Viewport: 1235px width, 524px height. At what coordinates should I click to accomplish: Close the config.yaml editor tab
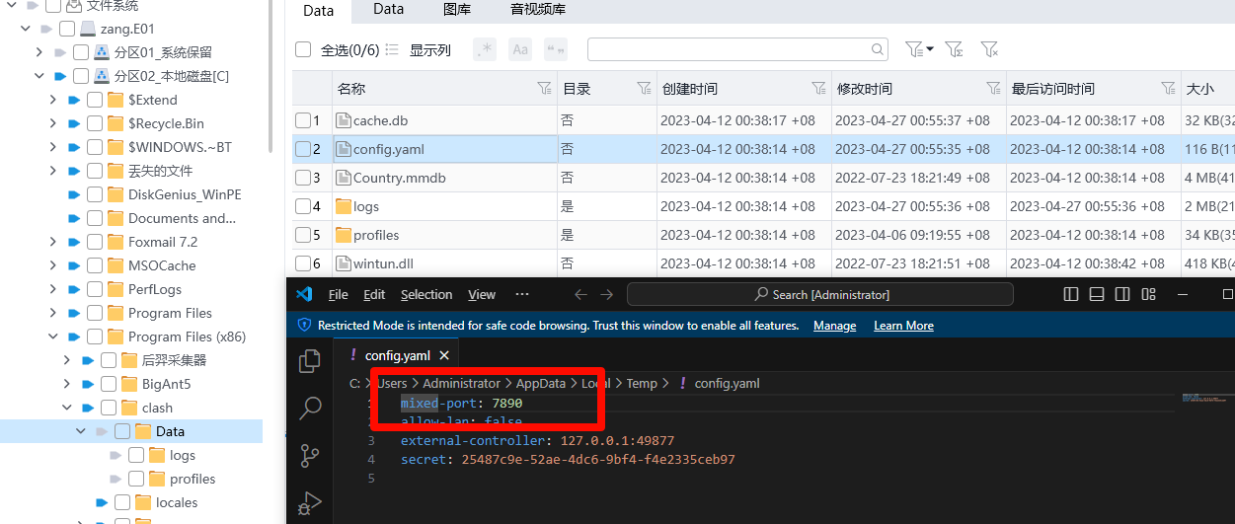[x=444, y=355]
